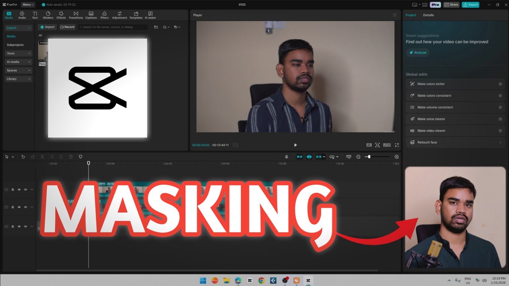Expand the Spaces section
This screenshot has width=509, height=286.
18,70
